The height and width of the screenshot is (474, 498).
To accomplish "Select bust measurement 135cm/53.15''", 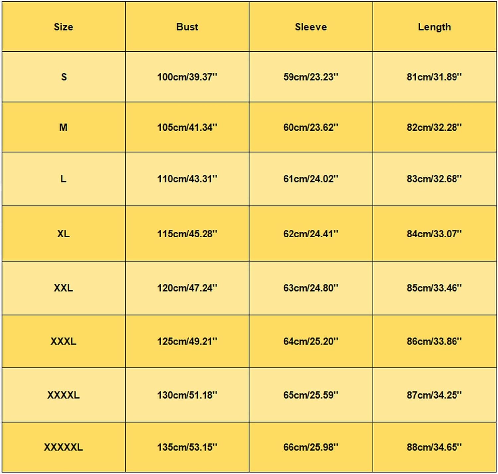I will [x=187, y=447].
